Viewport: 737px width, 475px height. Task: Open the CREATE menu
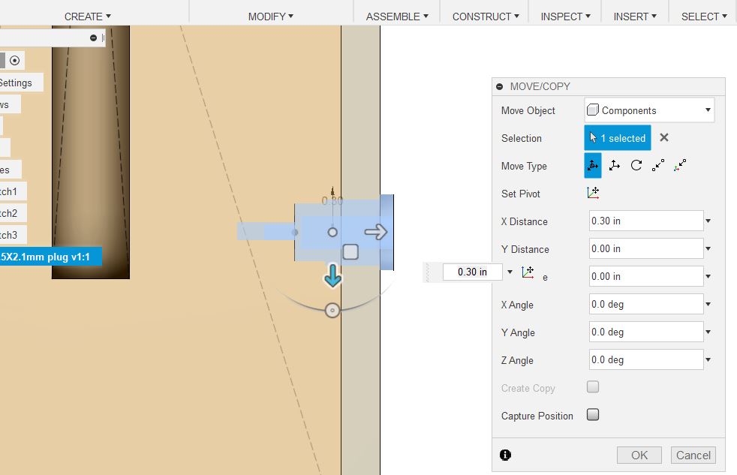coord(87,17)
